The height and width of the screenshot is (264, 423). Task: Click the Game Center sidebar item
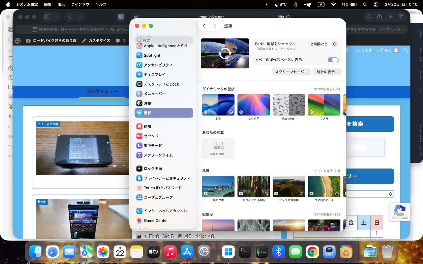click(x=156, y=220)
